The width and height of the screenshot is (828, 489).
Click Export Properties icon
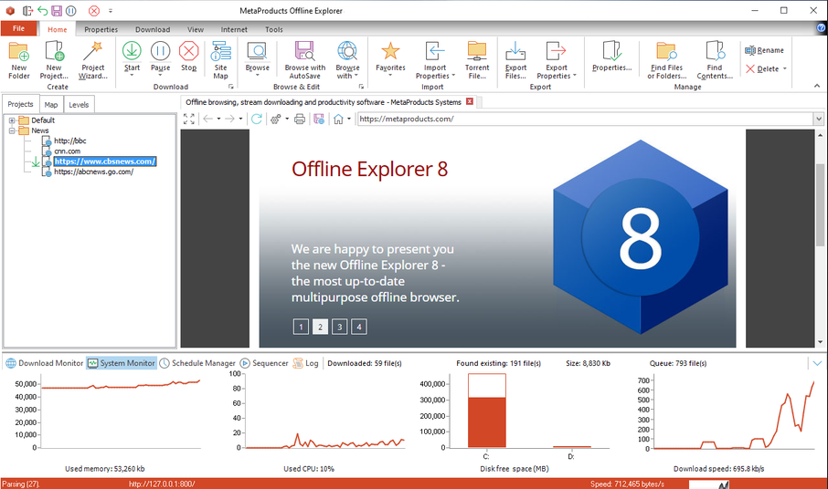coord(556,52)
